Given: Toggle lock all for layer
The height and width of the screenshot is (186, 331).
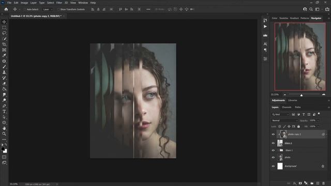Looking at the screenshot, I should coord(298,127).
